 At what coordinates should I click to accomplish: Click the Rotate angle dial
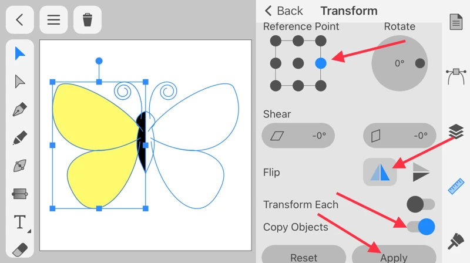tap(399, 63)
